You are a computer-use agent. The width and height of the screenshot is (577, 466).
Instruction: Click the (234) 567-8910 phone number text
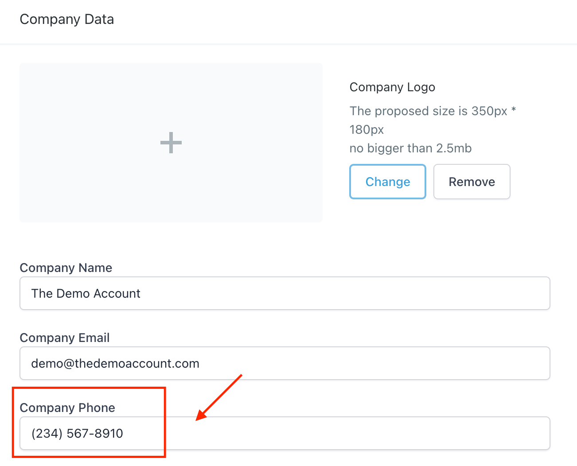coord(77,434)
